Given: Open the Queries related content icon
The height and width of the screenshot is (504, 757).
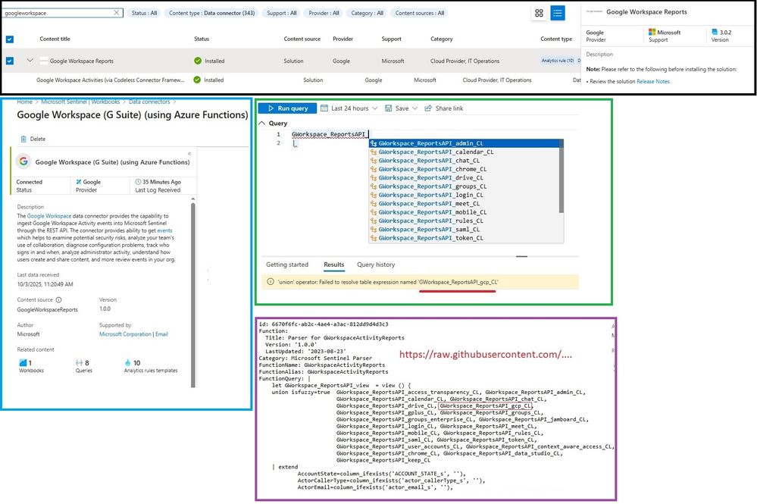Looking at the screenshot, I should coord(79,362).
